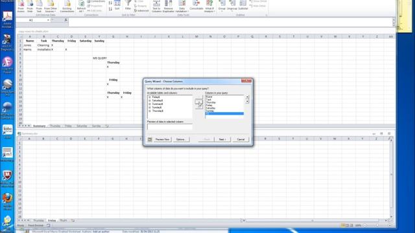The image size is (415, 233).
Task: Open Adobe Acrobat desktop icon
Action: [x=7, y=19]
